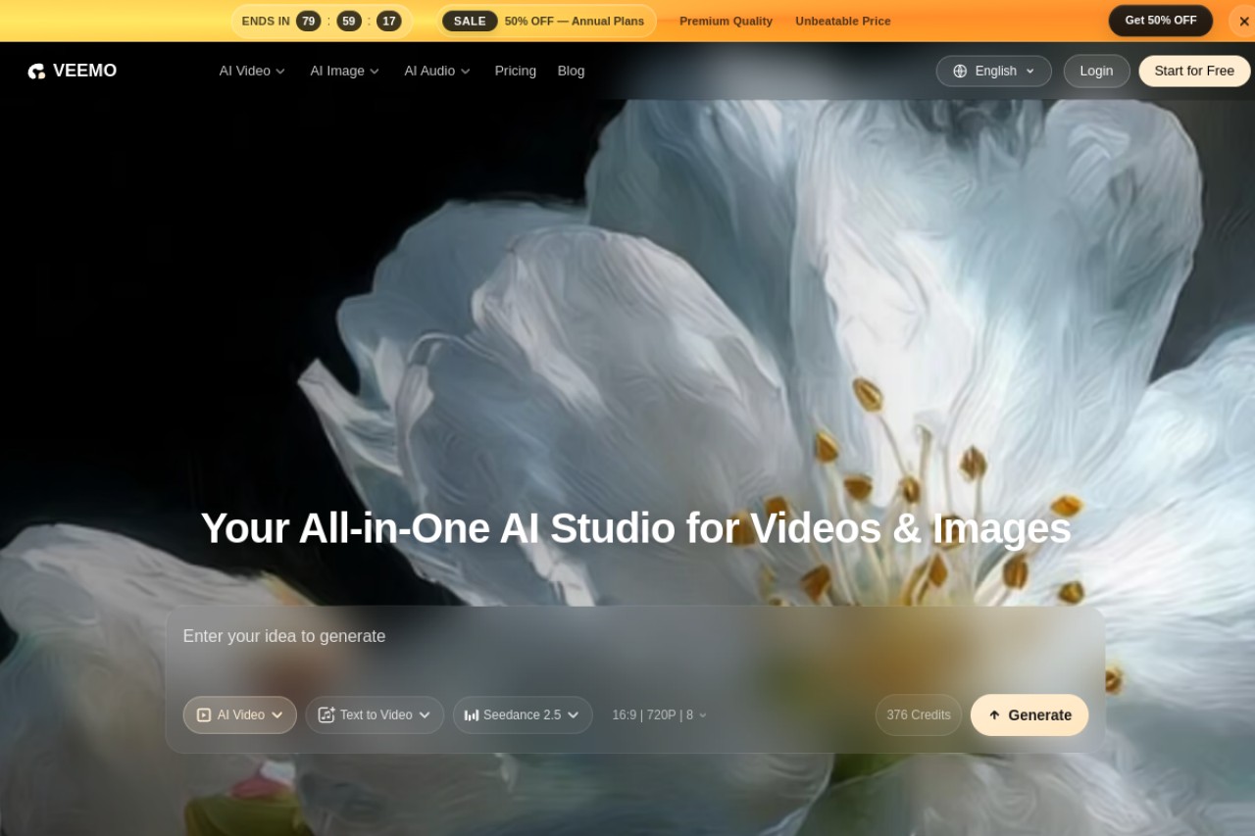Open the Seedance 2.5 model dropdown
This screenshot has height=836, width=1255.
click(523, 715)
